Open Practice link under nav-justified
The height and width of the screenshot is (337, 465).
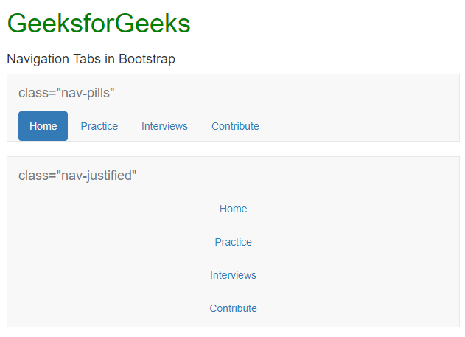click(233, 242)
